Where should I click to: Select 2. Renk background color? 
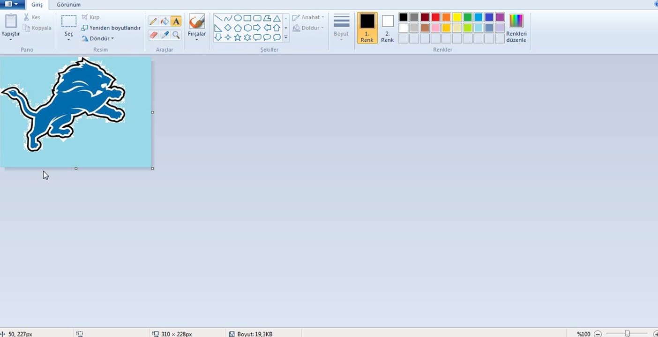388,28
